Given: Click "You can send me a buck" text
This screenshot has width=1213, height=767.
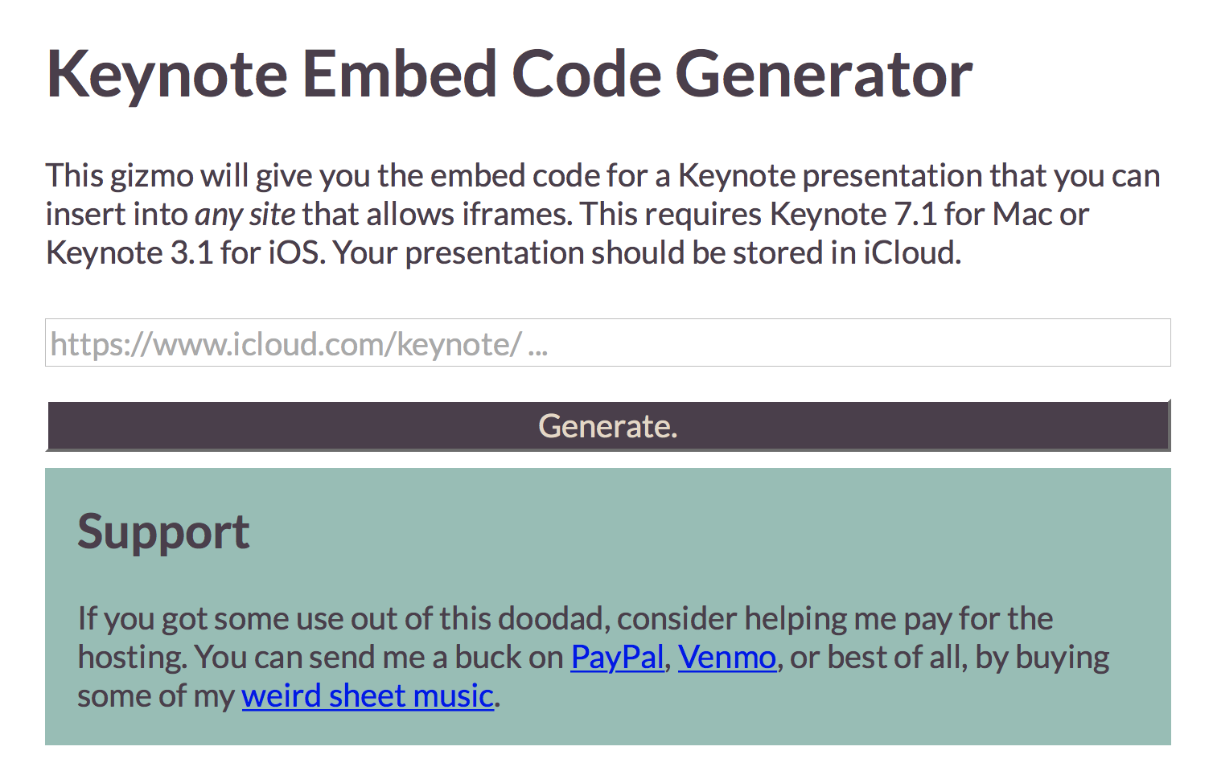Looking at the screenshot, I should 378,658.
